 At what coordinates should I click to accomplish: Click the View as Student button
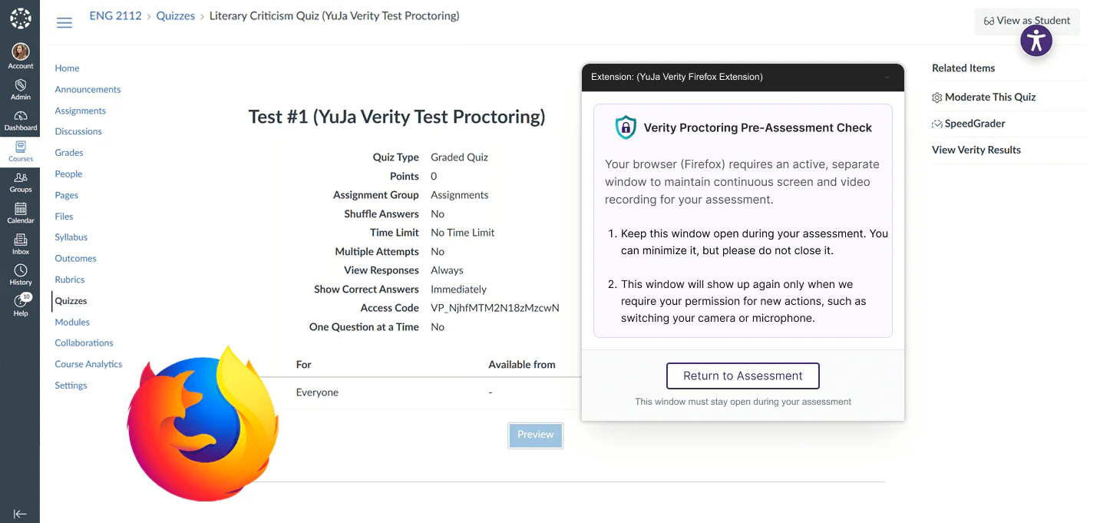click(1027, 22)
